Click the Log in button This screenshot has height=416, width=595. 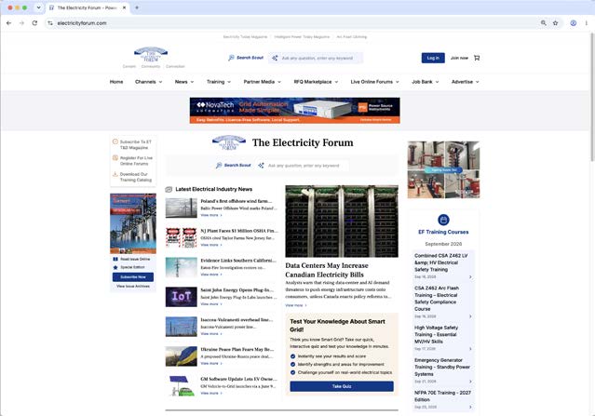433,58
